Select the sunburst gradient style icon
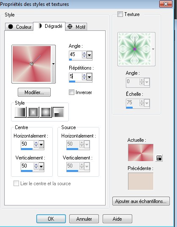Image resolution: width=177 pixels, height=227 pixels. coord(46,112)
